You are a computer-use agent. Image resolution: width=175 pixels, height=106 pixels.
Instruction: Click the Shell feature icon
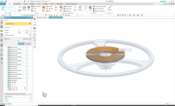pos(33,11)
